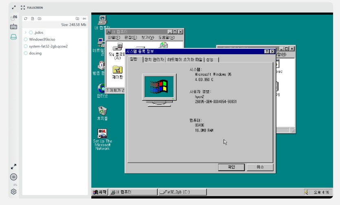340x205 pixels.
Task: Select the disk drive sidebar icon
Action: [x=13, y=37]
